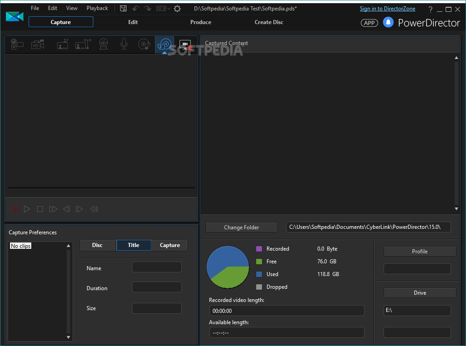This screenshot has width=466, height=346.
Task: Click the save project icon
Action: pyautogui.click(x=123, y=8)
